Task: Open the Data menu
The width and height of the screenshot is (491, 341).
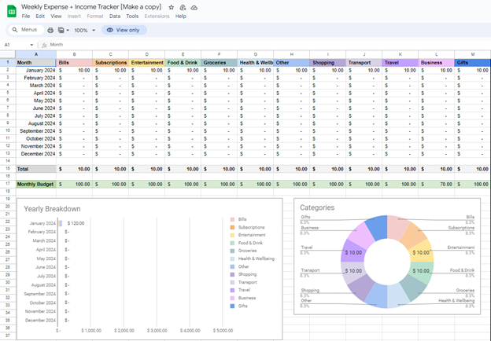Action: [115, 16]
